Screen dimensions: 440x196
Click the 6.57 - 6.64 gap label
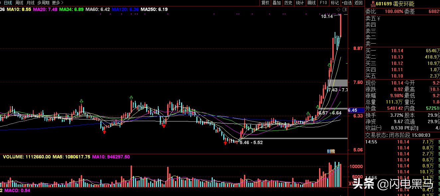pos(330,113)
